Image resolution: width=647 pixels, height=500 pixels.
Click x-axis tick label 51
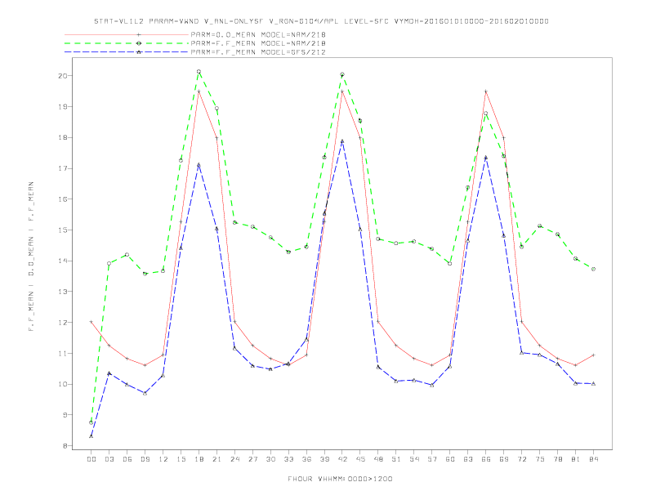396,459
